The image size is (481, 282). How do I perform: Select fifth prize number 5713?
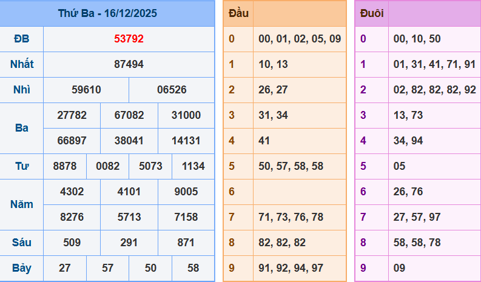(x=129, y=217)
